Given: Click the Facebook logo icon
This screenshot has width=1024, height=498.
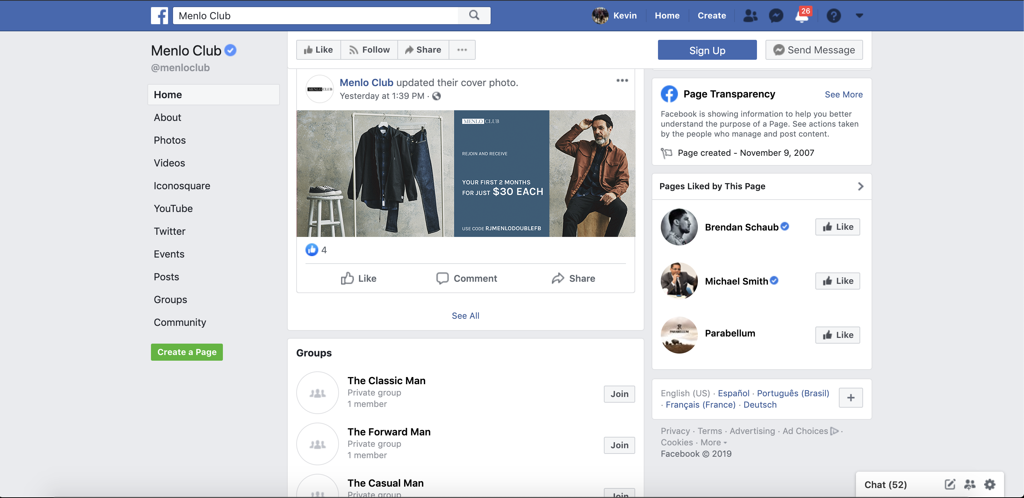Looking at the screenshot, I should tap(160, 16).
